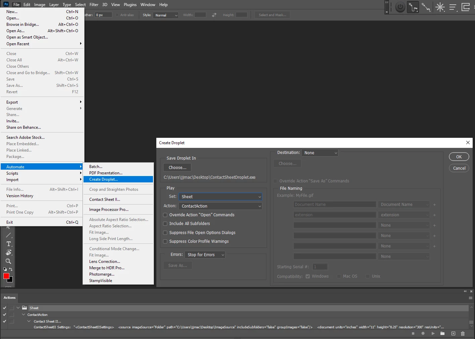Click Exit in the File menu
The image size is (475, 339).
pyautogui.click(x=42, y=222)
